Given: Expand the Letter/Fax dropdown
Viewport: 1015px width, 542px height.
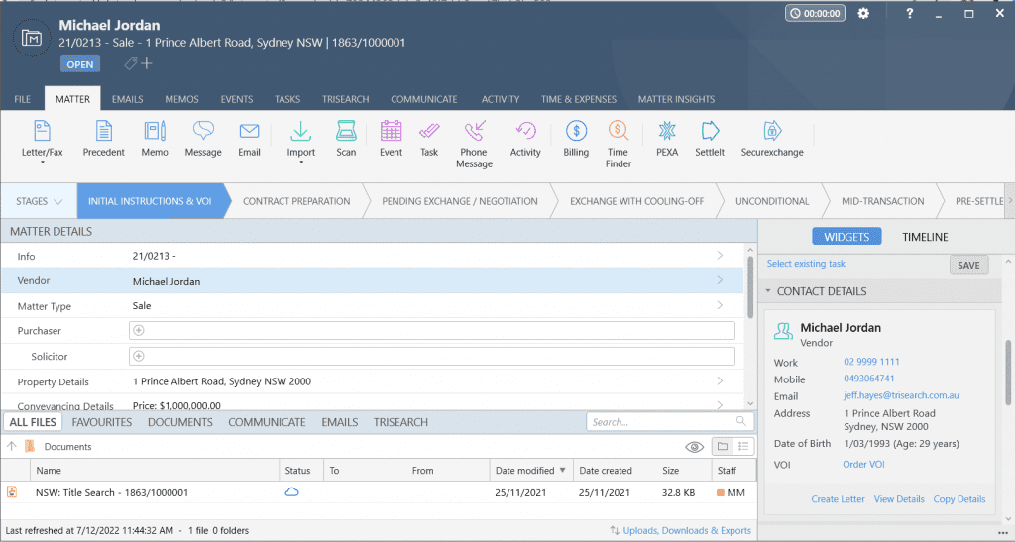Looking at the screenshot, I should (x=42, y=165).
